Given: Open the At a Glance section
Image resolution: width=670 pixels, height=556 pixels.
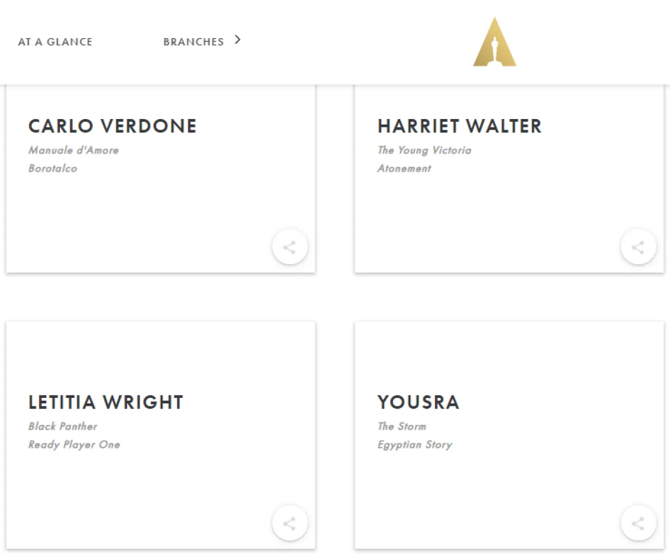Looking at the screenshot, I should (55, 42).
